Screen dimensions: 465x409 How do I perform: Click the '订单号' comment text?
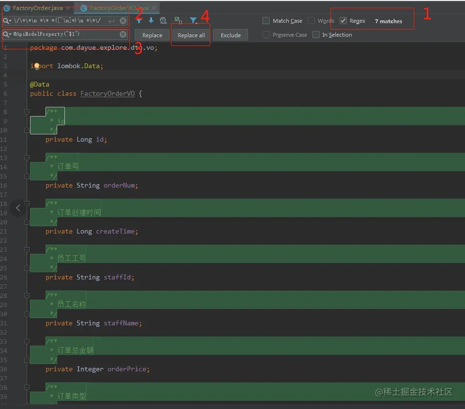(x=68, y=167)
